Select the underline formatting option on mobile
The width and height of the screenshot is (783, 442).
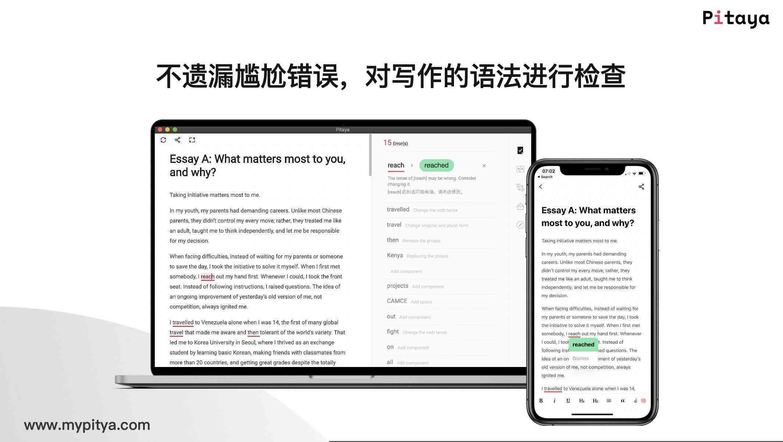coord(567,400)
